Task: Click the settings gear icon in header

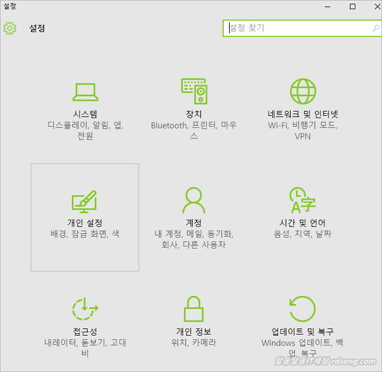Action: pos(10,28)
